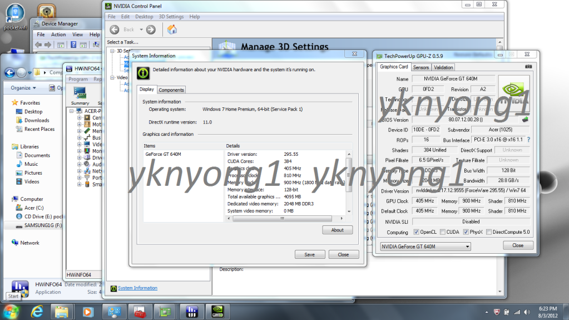Image resolution: width=569 pixels, height=320 pixels.
Task: Click the BIOS save chip icon in GPU-Z
Action: coord(525,119)
